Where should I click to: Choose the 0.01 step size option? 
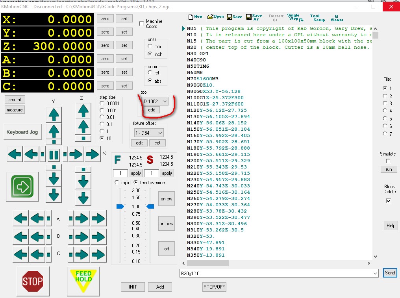point(102,117)
